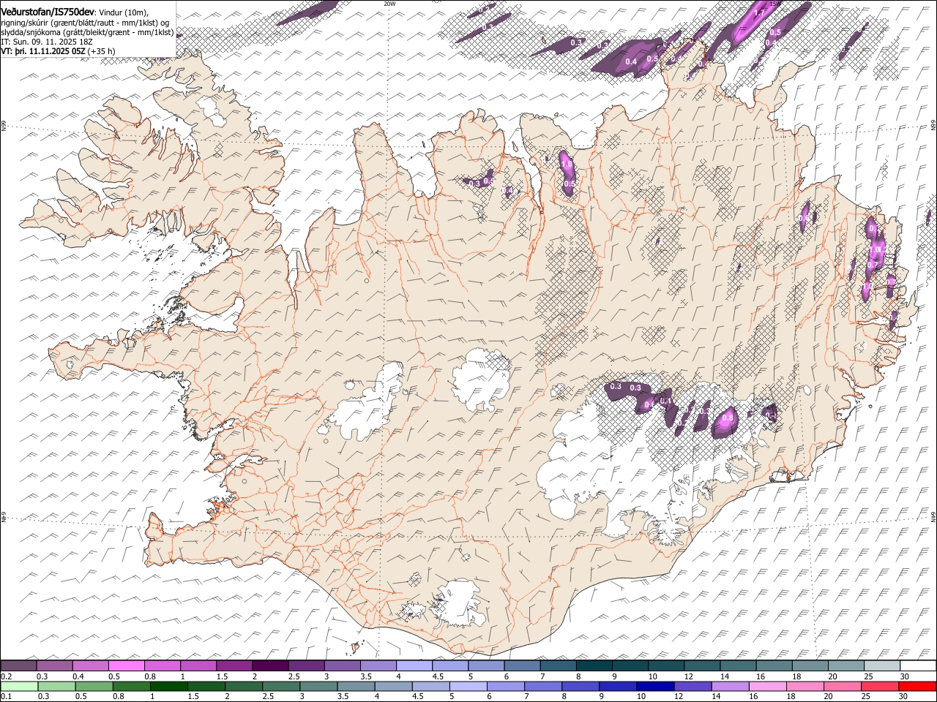Select the deep navy 10 swatch in rain legend
The width and height of the screenshot is (937, 702).
point(656,687)
